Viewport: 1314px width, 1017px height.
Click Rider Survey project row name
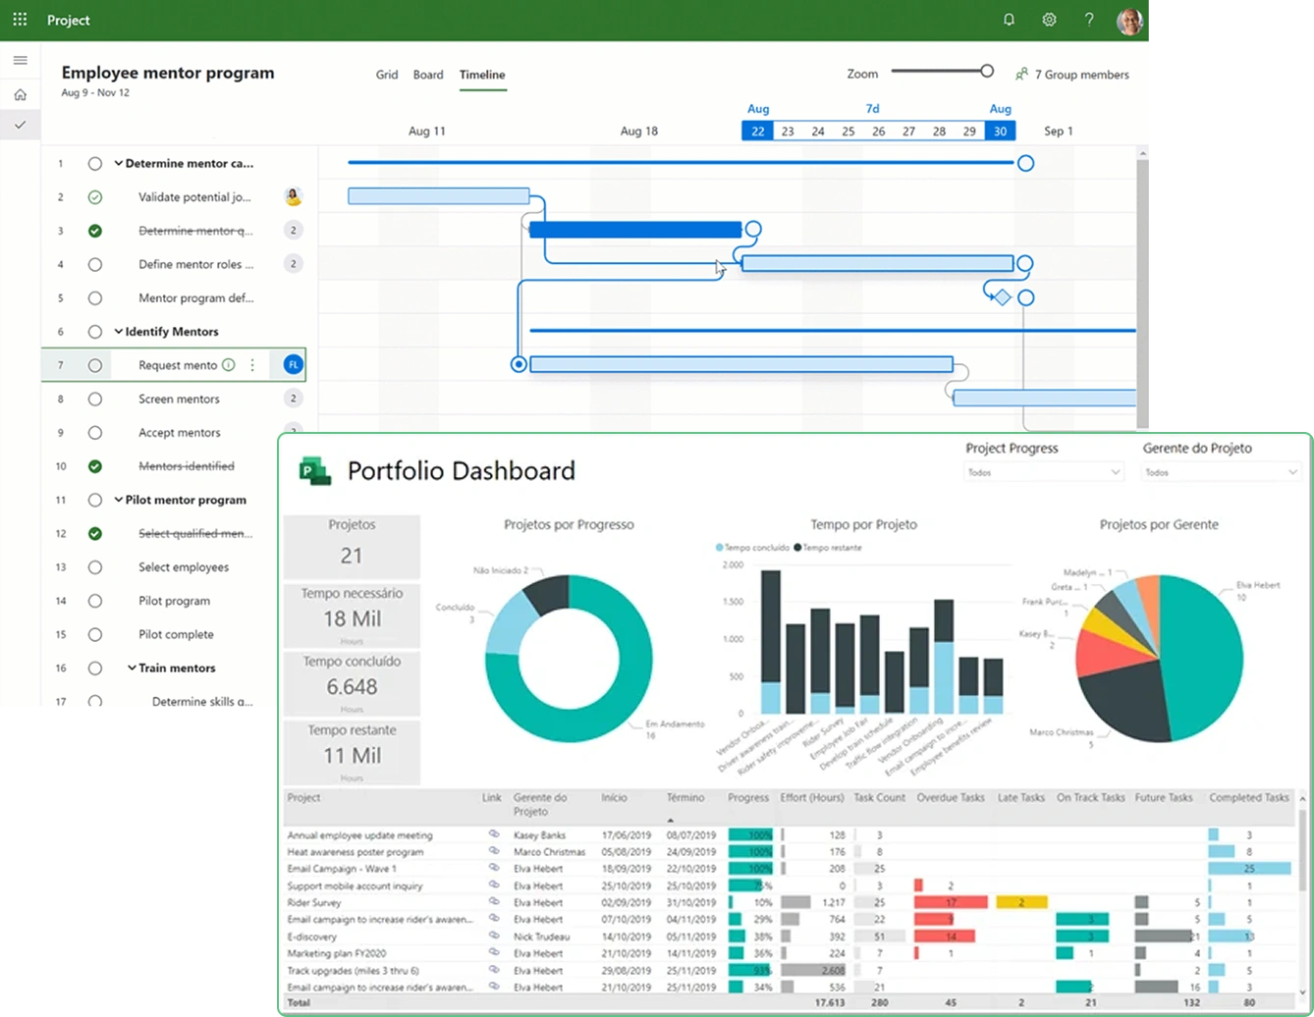(314, 902)
